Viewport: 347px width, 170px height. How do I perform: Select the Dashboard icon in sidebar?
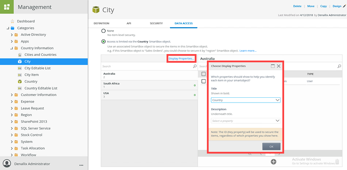(13, 21)
